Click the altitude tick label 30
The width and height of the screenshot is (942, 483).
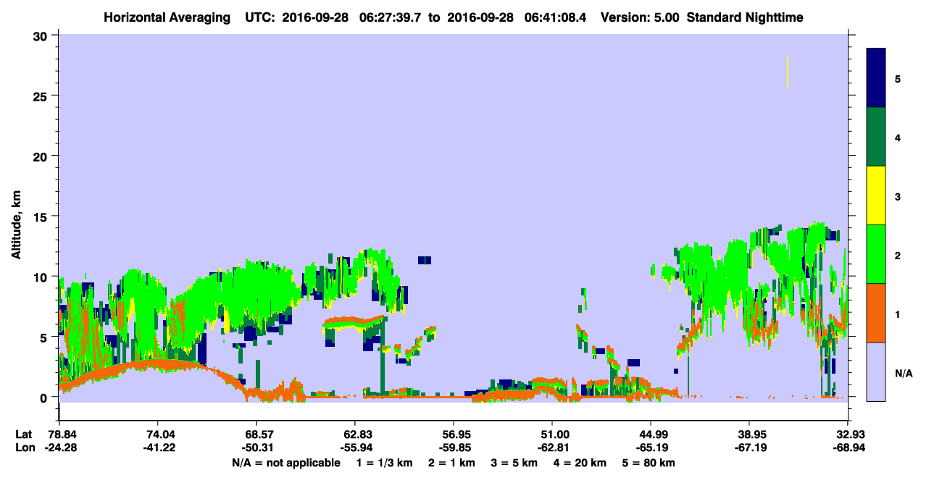coord(42,35)
